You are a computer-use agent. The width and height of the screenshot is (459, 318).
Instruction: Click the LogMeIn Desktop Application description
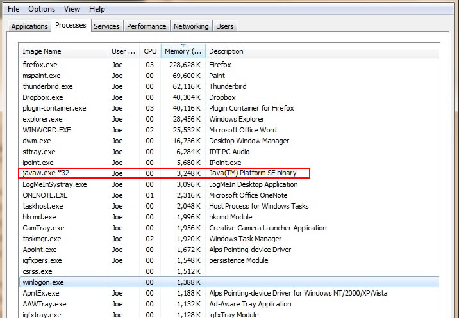coord(253,184)
